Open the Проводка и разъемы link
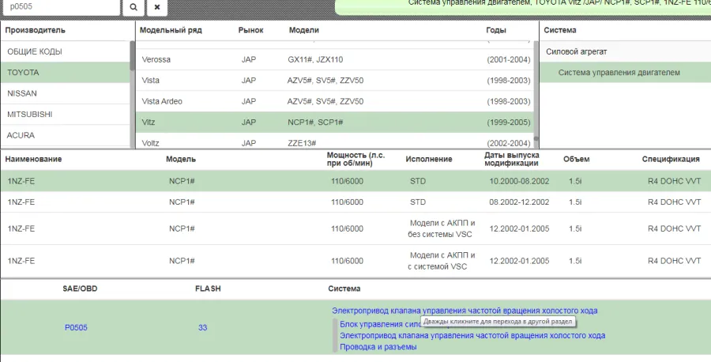This screenshot has height=362, width=711. point(378,347)
